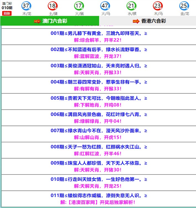Open the 001期 poem entry

pyautogui.click(x=99, y=34)
